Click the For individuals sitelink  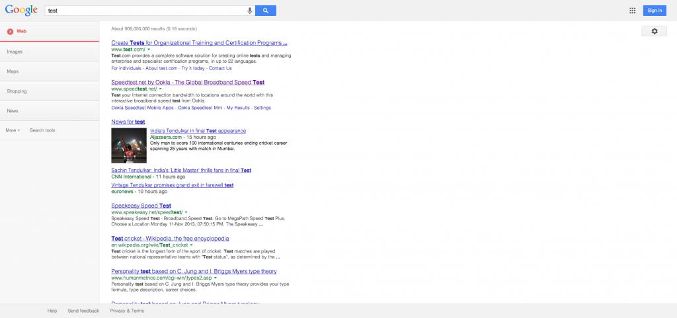[126, 68]
